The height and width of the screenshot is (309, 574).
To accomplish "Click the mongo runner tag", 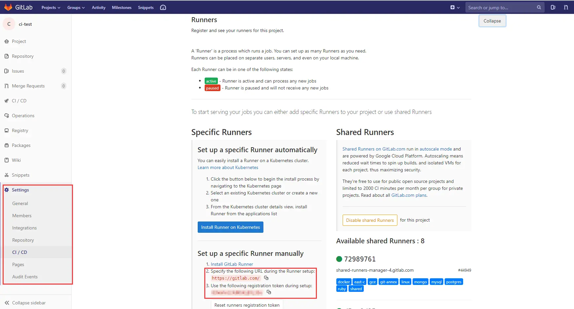I will click(421, 282).
